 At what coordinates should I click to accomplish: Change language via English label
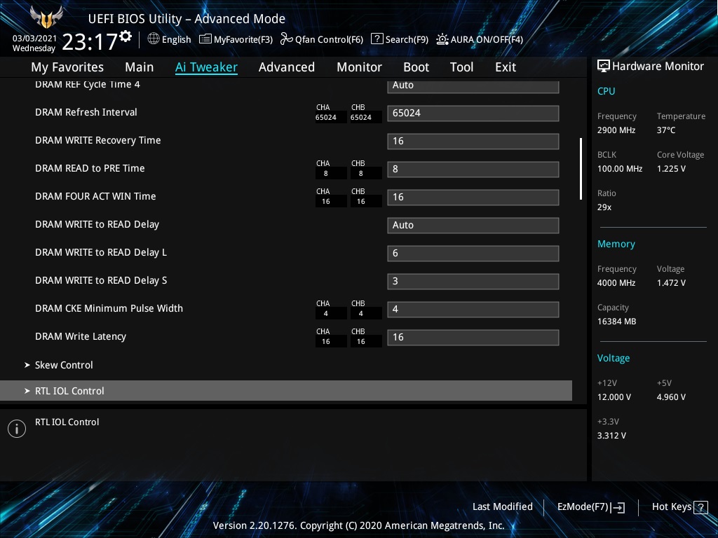(176, 39)
